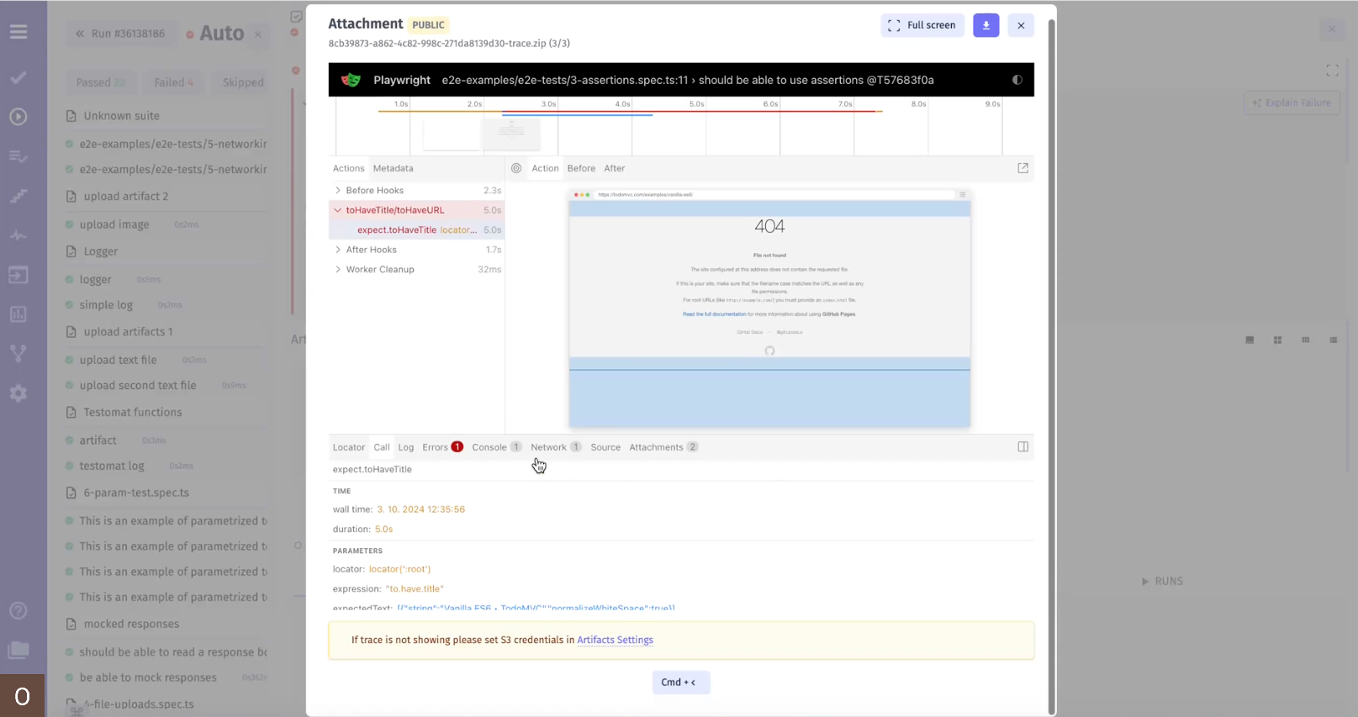Click the Pick locator target icon
1358x717 pixels.
point(516,168)
